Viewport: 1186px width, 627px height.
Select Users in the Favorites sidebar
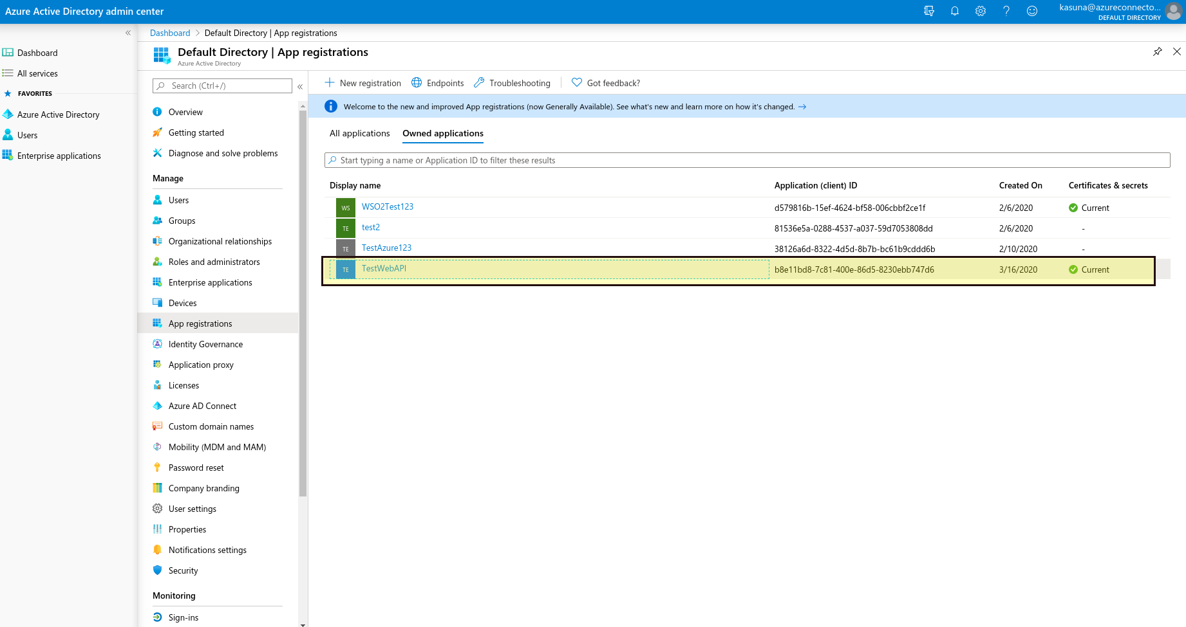(x=28, y=135)
